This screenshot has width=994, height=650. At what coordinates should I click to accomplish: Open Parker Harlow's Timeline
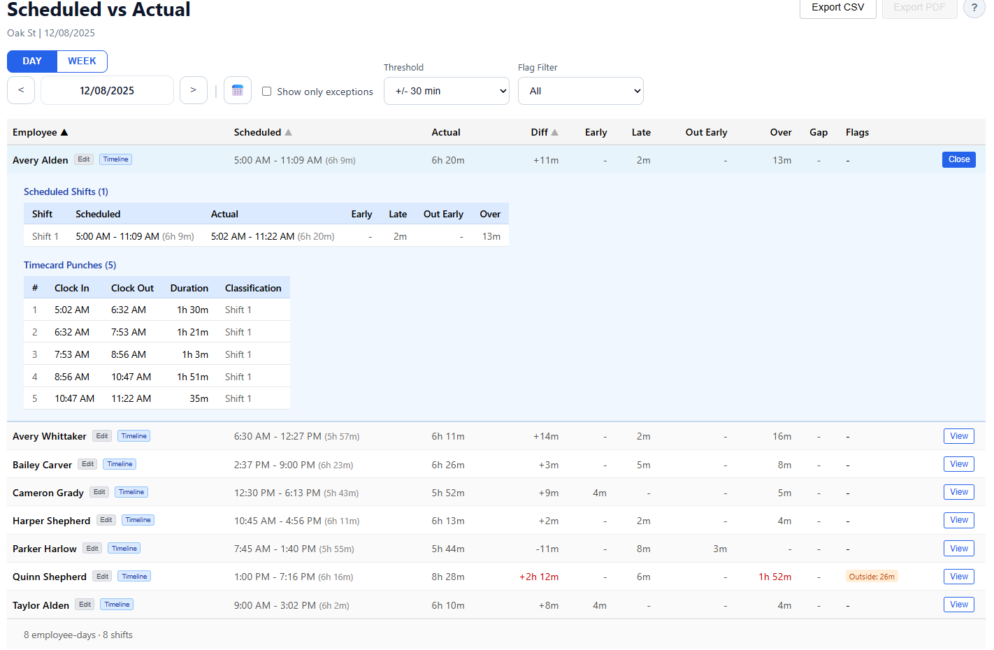(124, 549)
